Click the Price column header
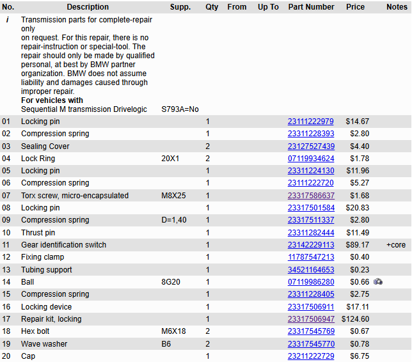 click(x=355, y=7)
